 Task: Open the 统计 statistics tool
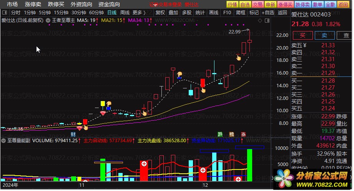pyautogui.click(x=200, y=13)
